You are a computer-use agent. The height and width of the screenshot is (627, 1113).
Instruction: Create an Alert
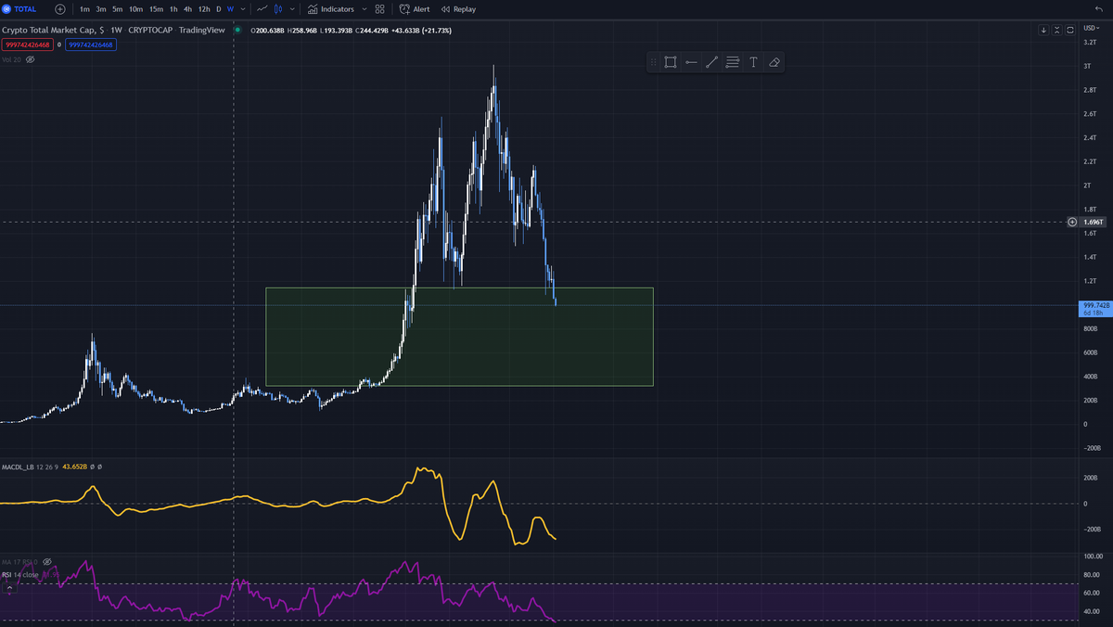415,8
